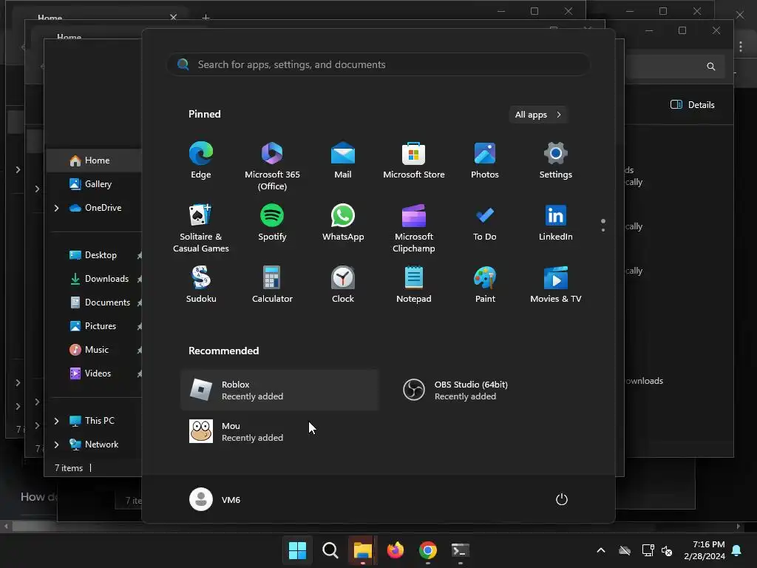
Task: Go to next page of pinned apps
Action: (x=603, y=230)
